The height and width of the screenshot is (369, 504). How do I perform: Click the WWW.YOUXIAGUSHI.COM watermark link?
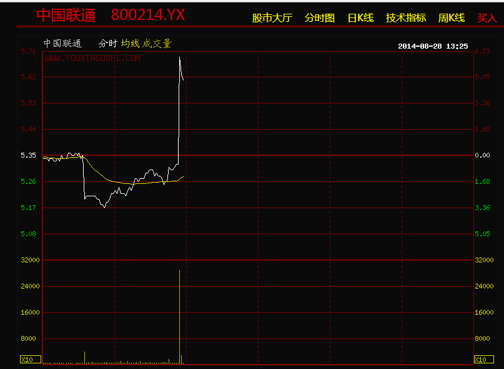92,58
